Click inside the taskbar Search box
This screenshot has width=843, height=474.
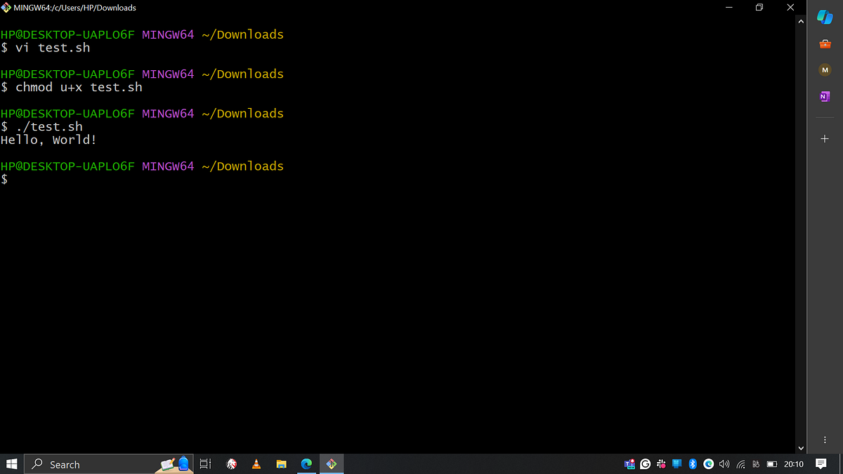point(84,463)
